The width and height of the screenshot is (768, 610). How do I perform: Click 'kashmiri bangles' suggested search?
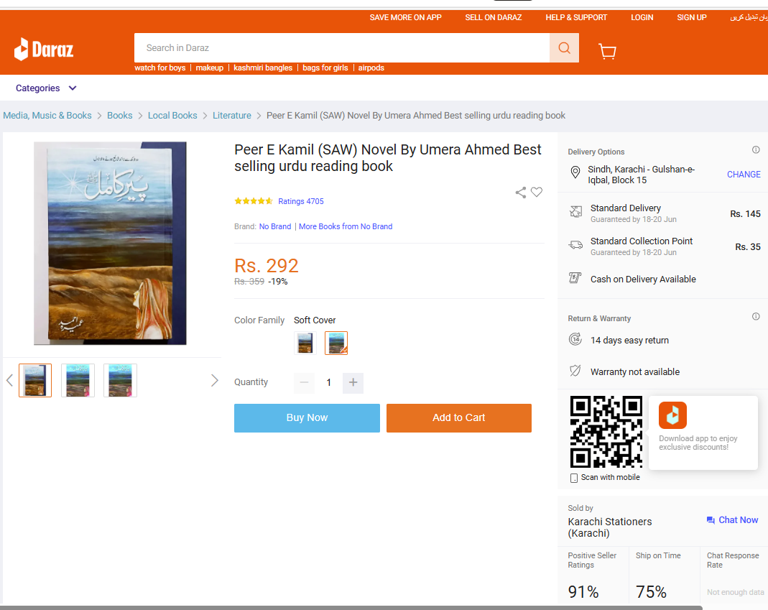click(263, 68)
